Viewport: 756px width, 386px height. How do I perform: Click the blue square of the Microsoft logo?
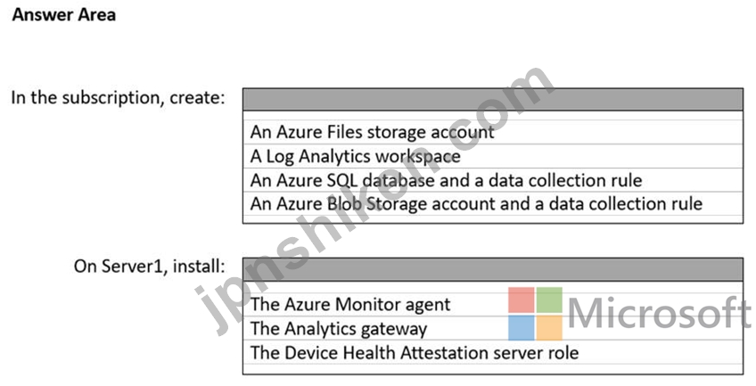(522, 328)
